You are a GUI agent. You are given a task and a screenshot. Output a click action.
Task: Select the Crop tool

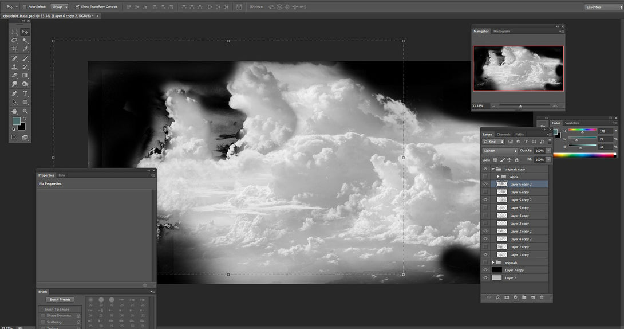[14, 49]
